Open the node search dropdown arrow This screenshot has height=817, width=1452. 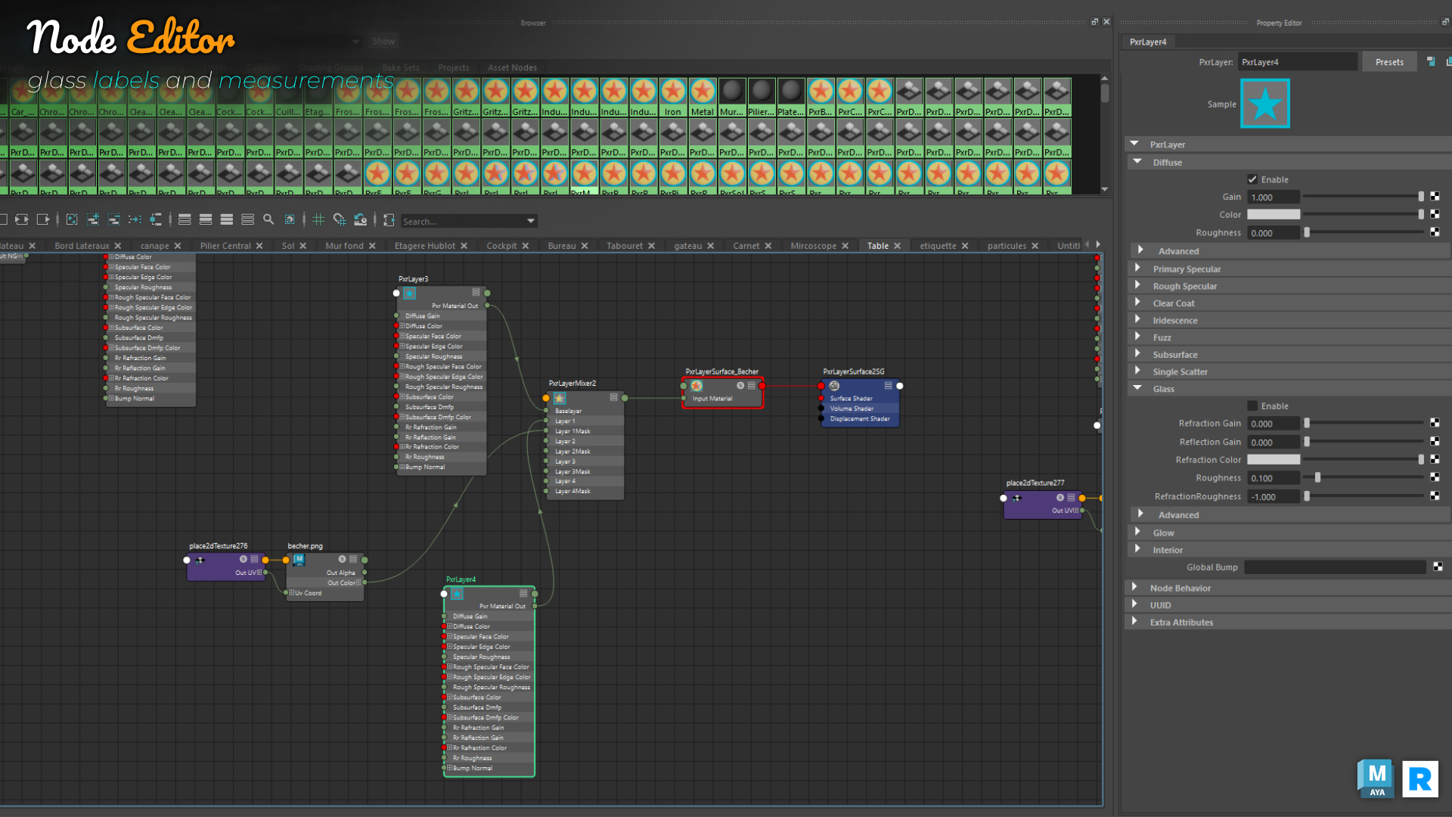tap(531, 221)
